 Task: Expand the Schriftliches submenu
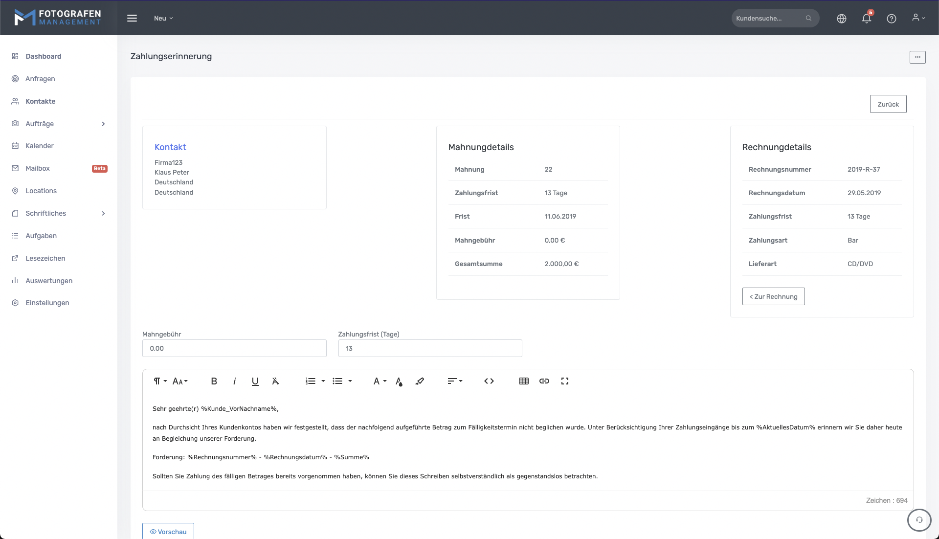click(103, 214)
